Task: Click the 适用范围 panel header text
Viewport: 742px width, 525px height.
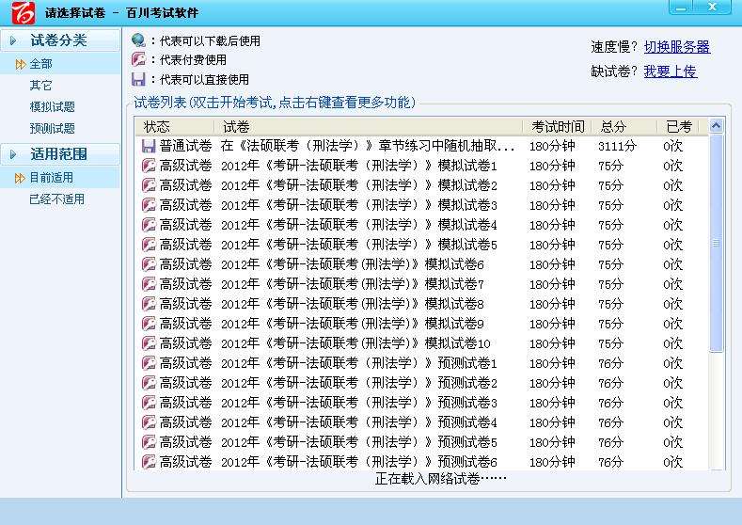Action: coord(58,154)
